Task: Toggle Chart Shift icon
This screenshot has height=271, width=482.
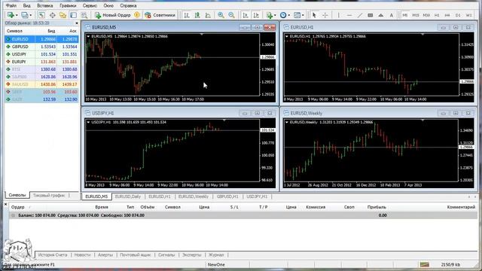Action: [256, 15]
